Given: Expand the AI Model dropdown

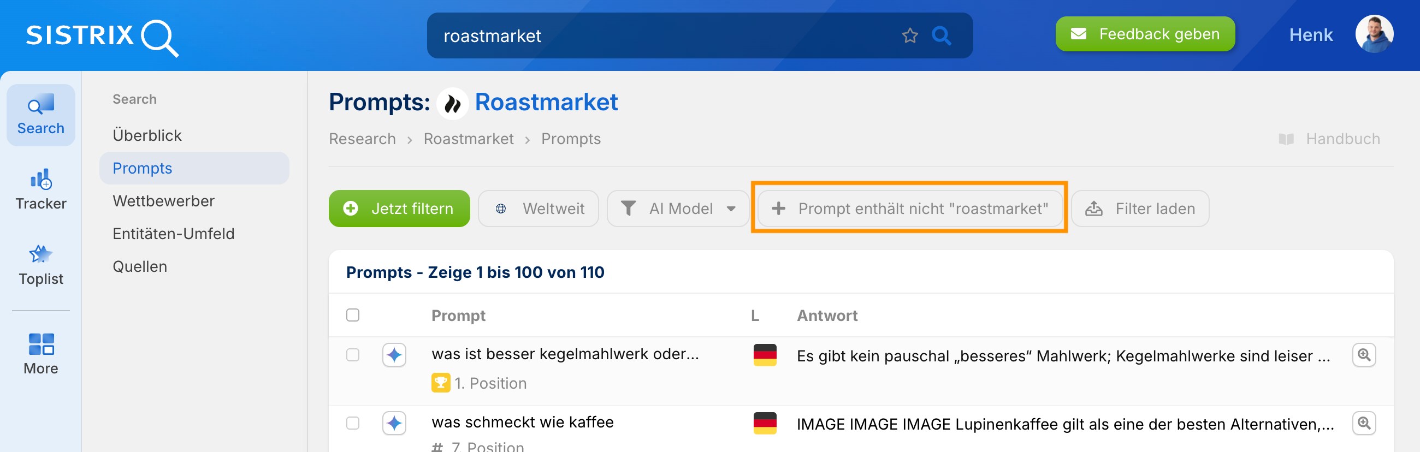Looking at the screenshot, I should pyautogui.click(x=678, y=209).
